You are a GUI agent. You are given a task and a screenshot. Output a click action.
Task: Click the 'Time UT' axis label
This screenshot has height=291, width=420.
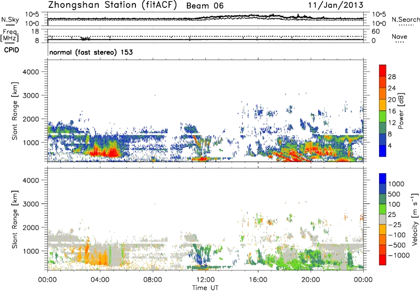(x=205, y=288)
